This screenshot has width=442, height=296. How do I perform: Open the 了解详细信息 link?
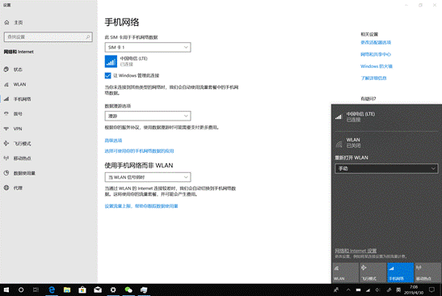click(373, 78)
